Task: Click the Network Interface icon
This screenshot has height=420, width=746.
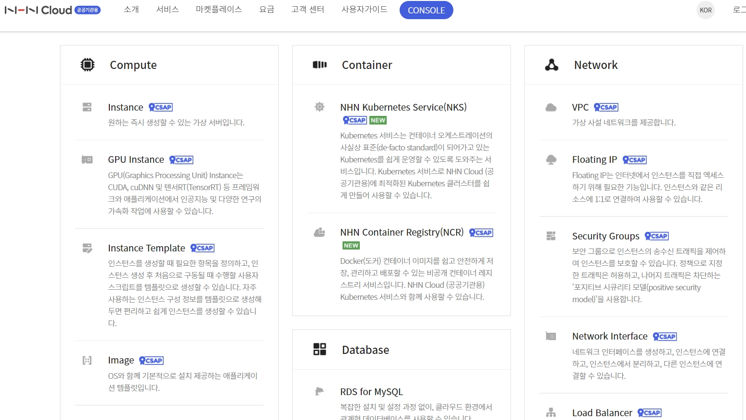Action: (551, 336)
